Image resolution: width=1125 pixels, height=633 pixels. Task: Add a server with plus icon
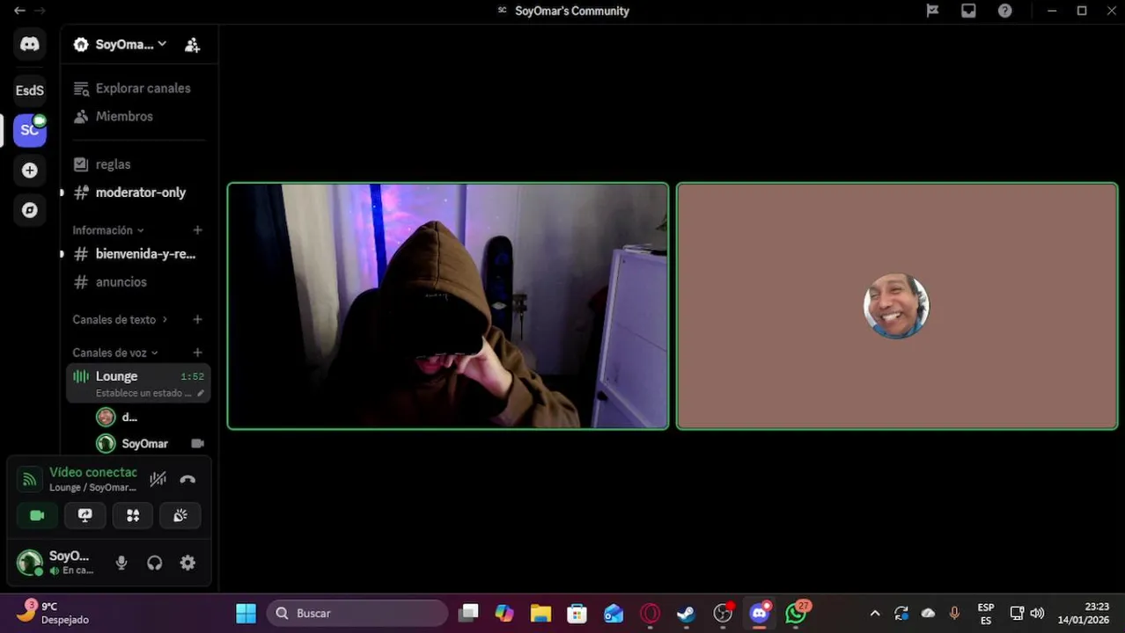pos(30,171)
